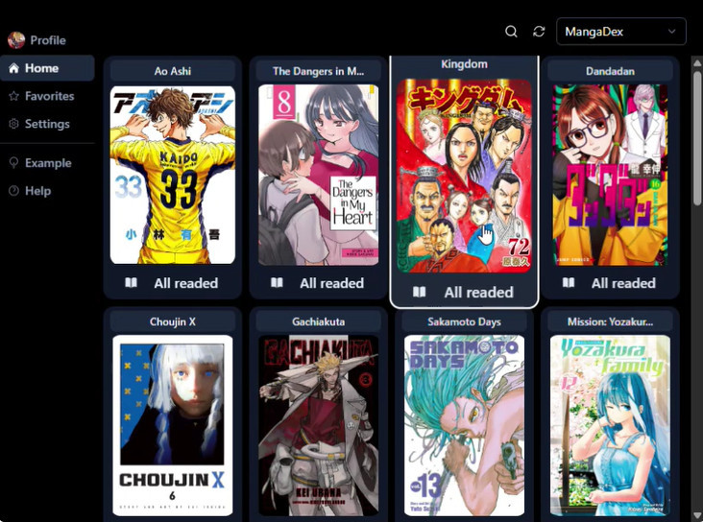This screenshot has width=703, height=522.
Task: Click the scrollbar down arrow
Action: tap(696, 515)
